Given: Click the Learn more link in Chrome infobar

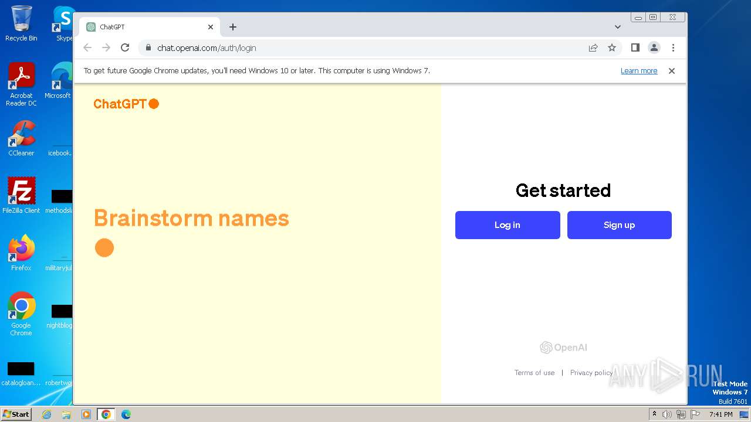Looking at the screenshot, I should click(x=639, y=71).
